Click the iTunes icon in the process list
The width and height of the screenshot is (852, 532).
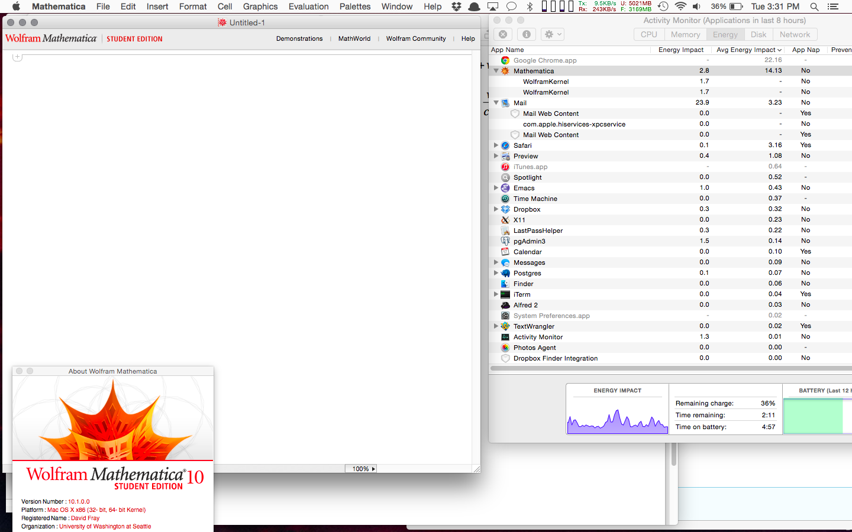click(505, 167)
